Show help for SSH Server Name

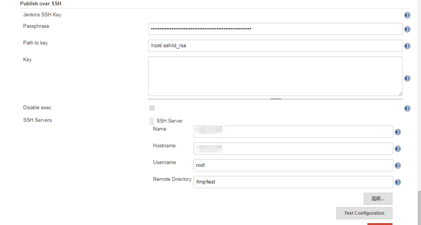click(398, 132)
